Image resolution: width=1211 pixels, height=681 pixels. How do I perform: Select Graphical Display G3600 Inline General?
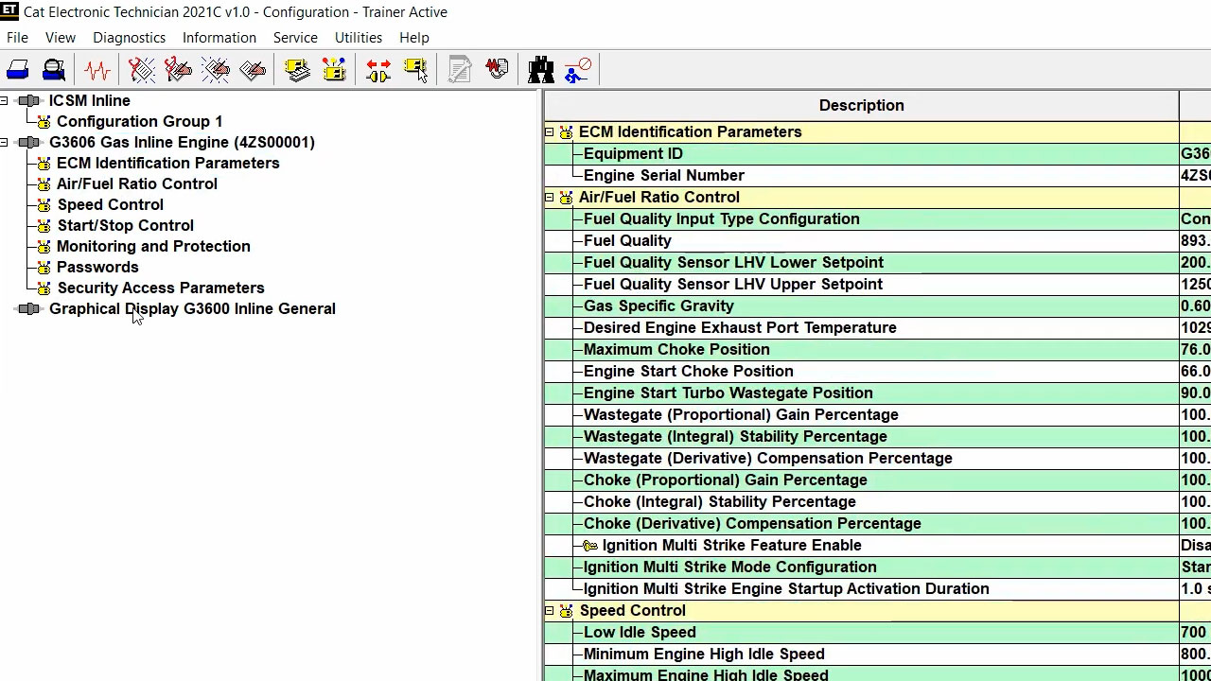(x=192, y=309)
